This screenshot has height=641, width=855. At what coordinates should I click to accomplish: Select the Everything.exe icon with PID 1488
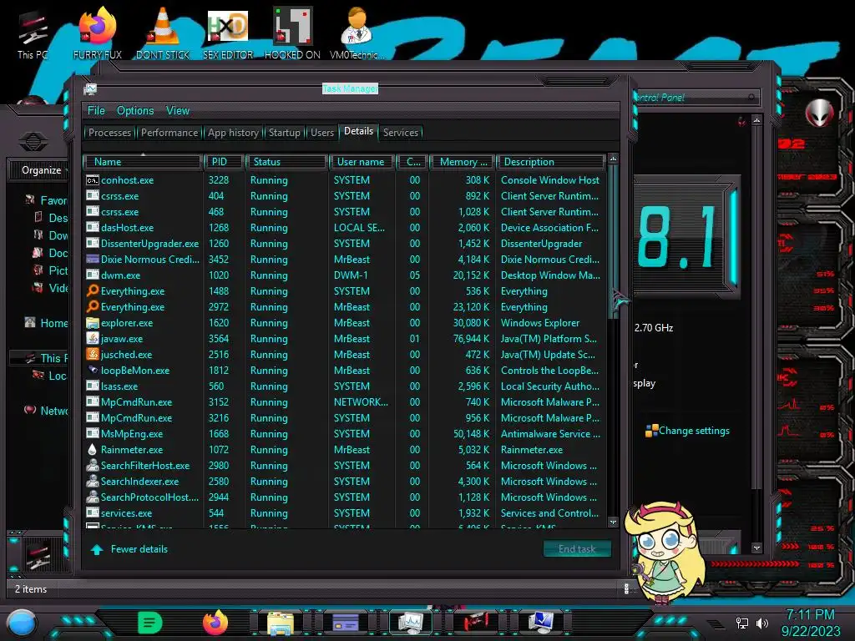(92, 291)
